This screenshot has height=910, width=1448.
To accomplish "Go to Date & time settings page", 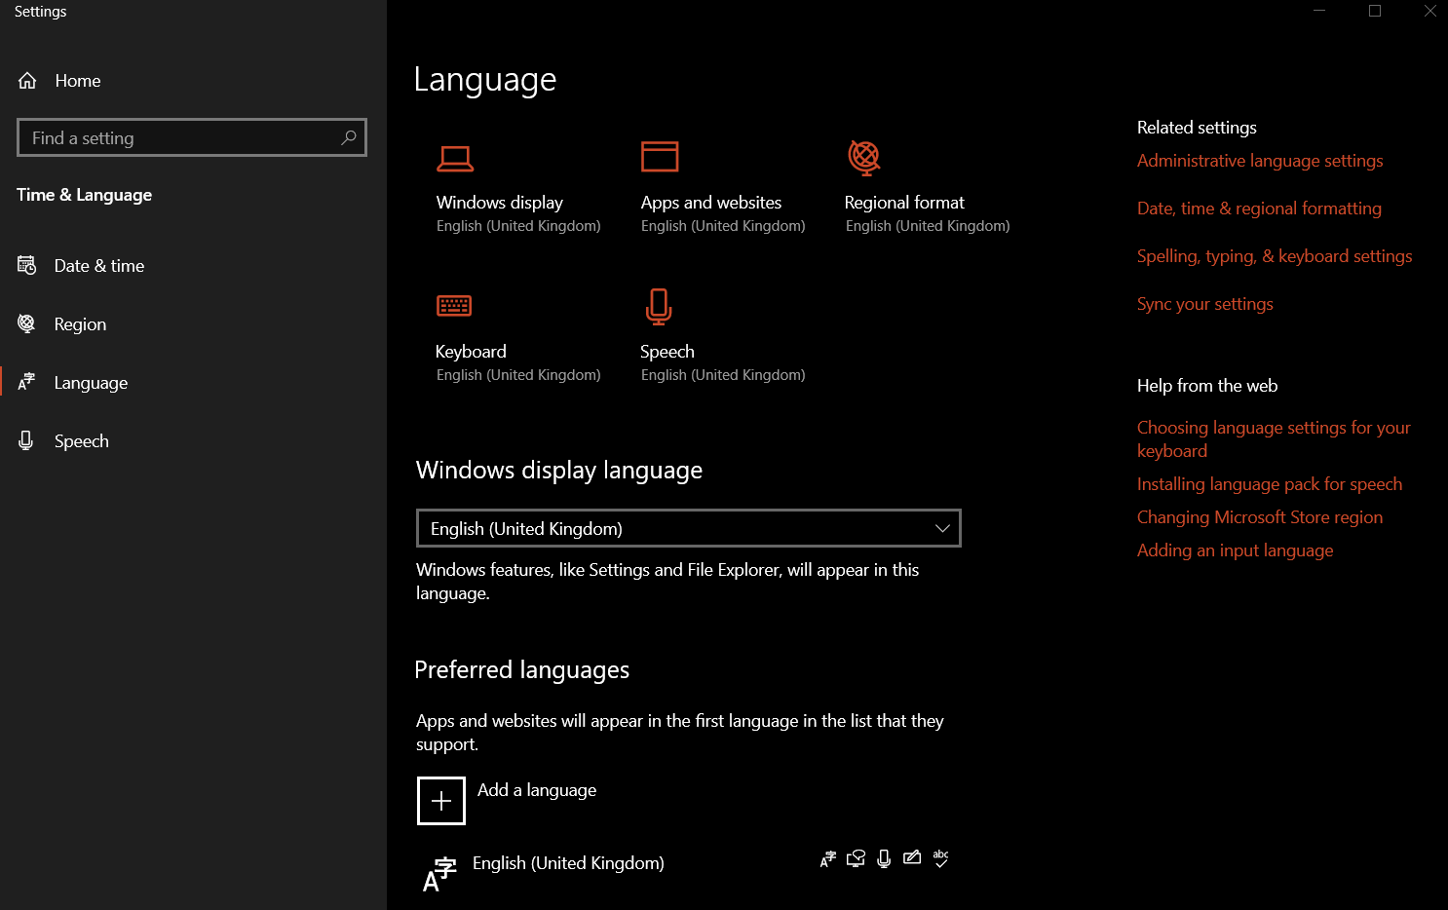I will pos(99,266).
